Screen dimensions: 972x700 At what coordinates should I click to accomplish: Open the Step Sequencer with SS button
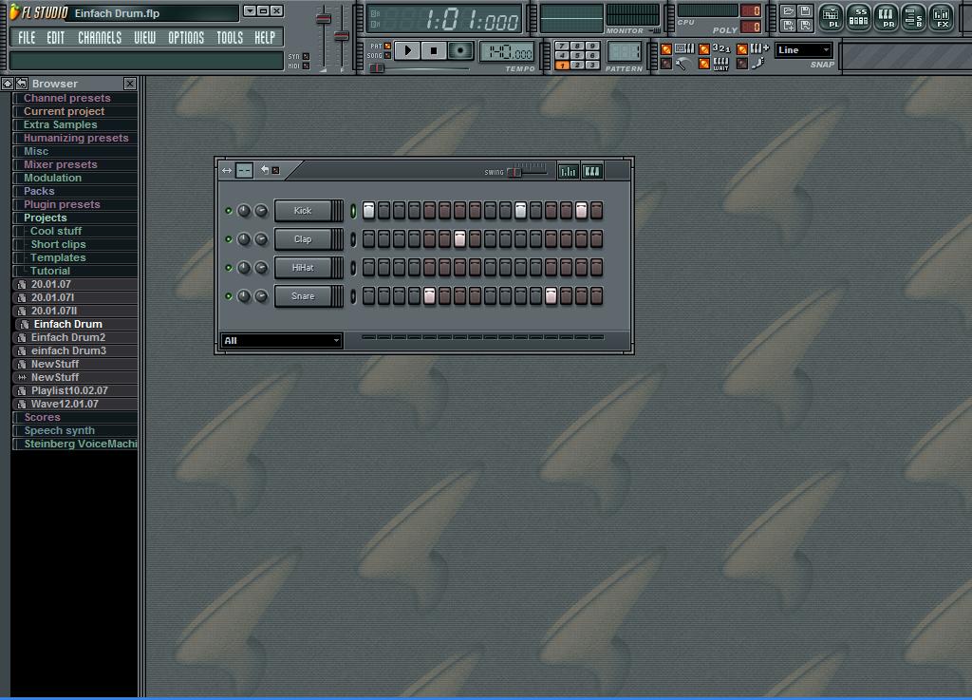(x=858, y=17)
